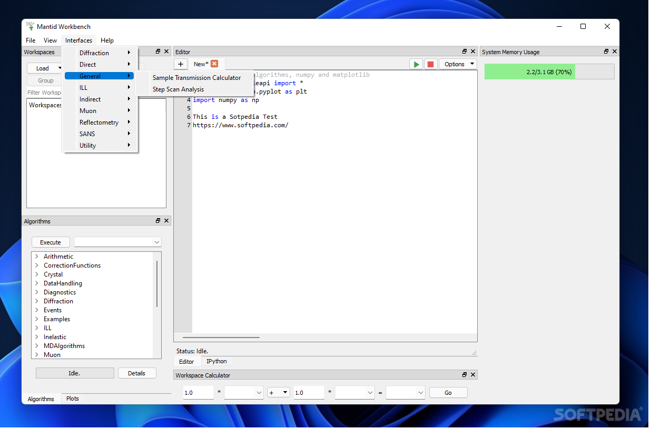Open the File menu
The height and width of the screenshot is (429, 651).
pyautogui.click(x=31, y=40)
